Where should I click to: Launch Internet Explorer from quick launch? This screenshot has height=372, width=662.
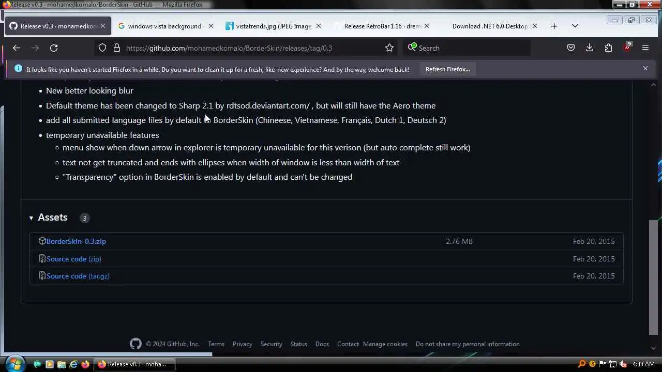click(73, 364)
